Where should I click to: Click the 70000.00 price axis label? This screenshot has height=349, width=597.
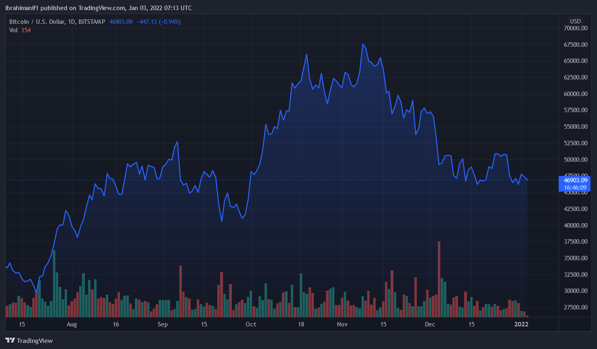click(576, 28)
